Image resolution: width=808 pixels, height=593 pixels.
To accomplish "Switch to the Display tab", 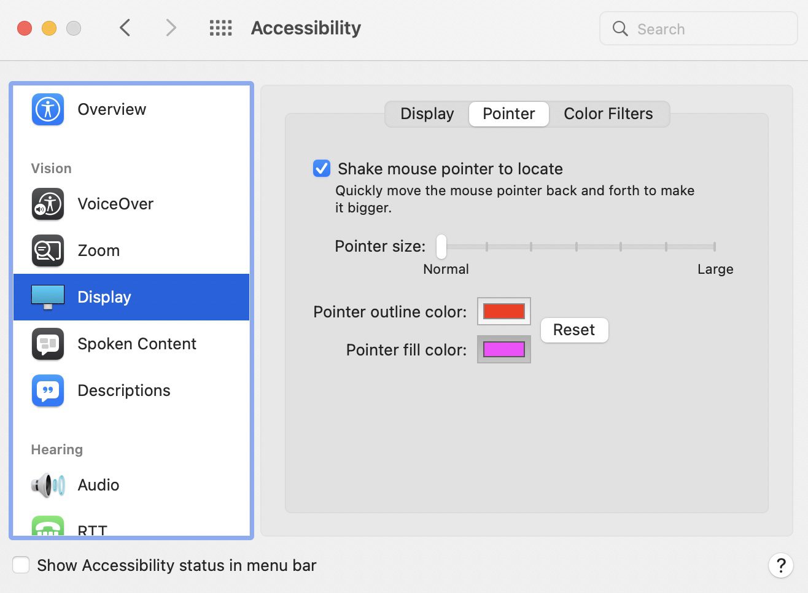I will coord(427,114).
